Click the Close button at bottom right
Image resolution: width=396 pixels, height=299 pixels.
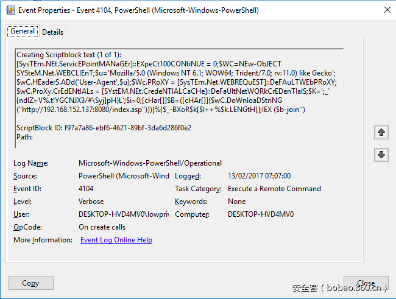(366, 283)
